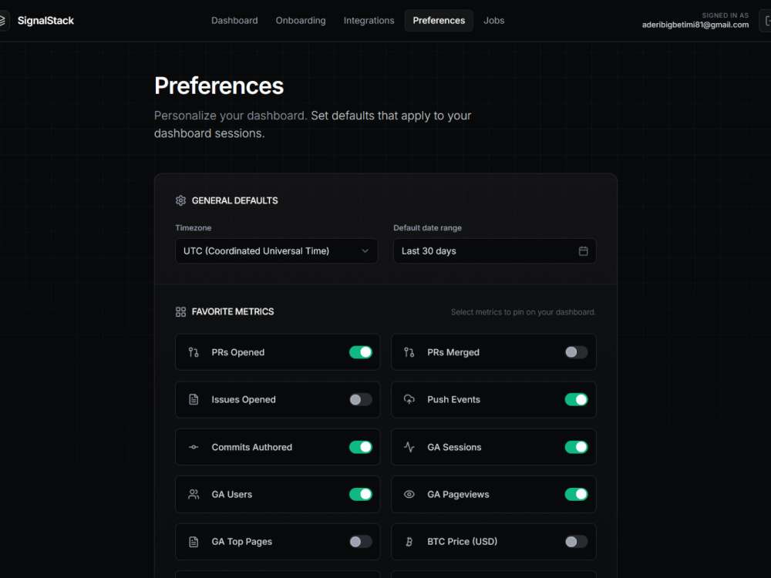Click the PRs Merged pull request icon

[409, 352]
